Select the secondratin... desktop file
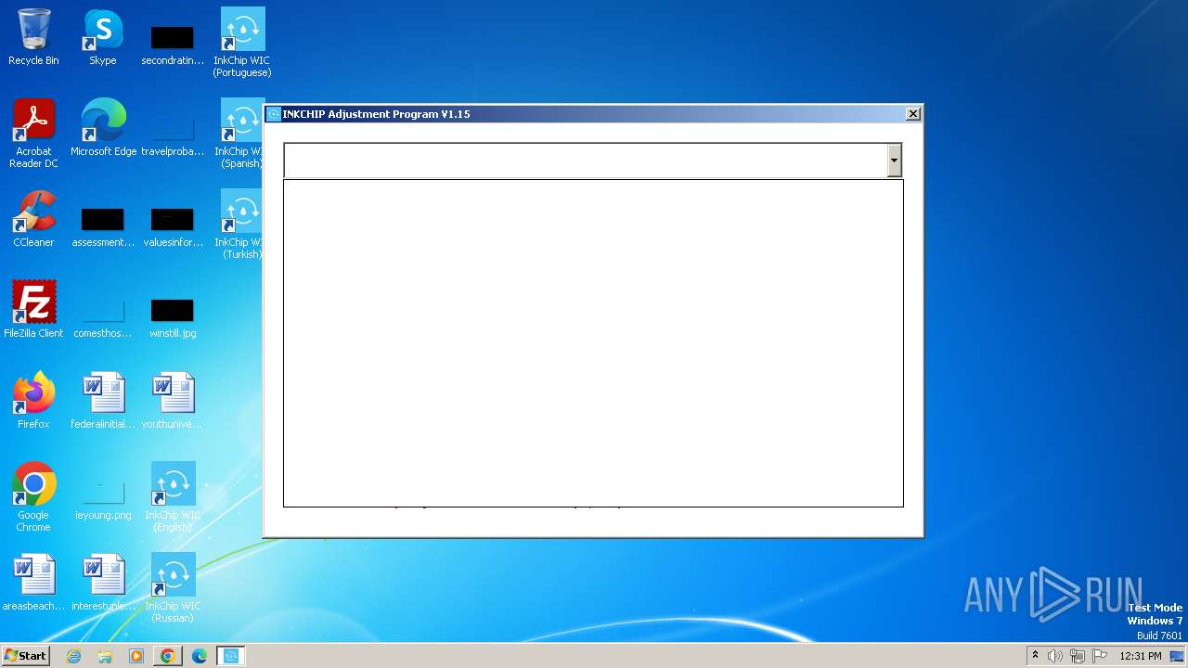Image resolution: width=1188 pixels, height=668 pixels. click(173, 43)
